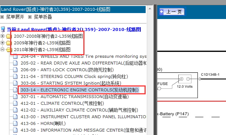Open 204-04 WHEELS AND TIRES entry

point(83,56)
